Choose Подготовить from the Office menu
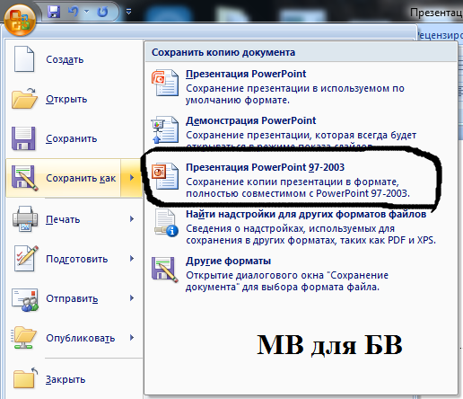Viewport: 463px width, 399px height. (77, 259)
